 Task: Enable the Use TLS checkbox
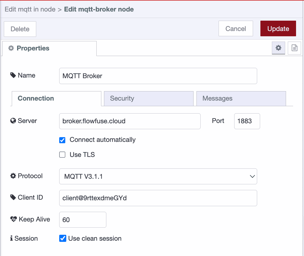click(x=62, y=155)
